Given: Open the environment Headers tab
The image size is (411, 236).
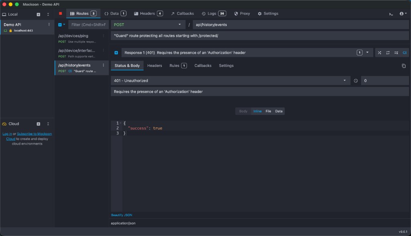Looking at the screenshot, I should 149,13.
